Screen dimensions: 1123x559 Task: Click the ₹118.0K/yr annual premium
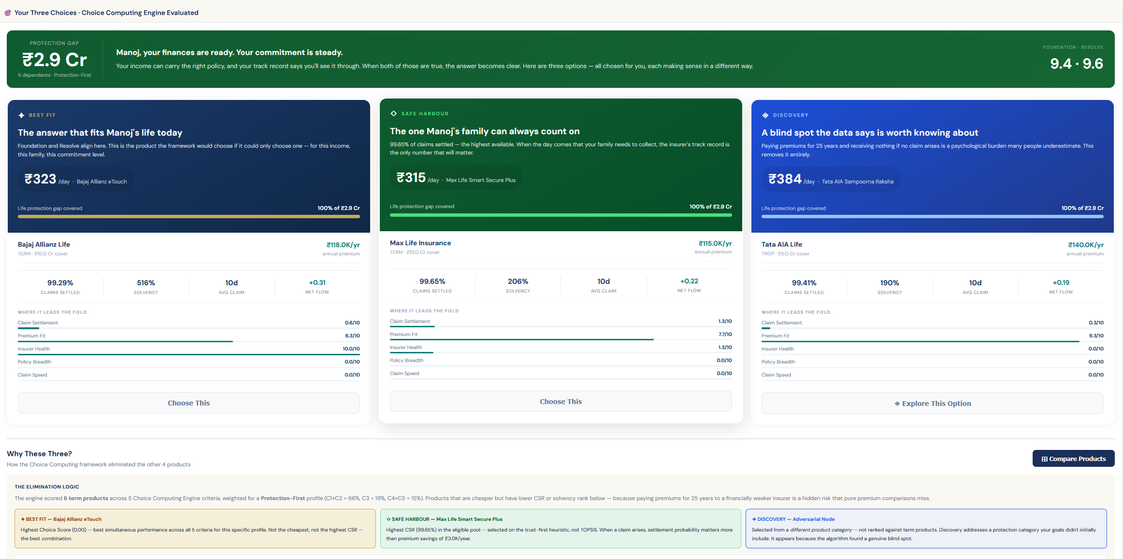point(343,245)
